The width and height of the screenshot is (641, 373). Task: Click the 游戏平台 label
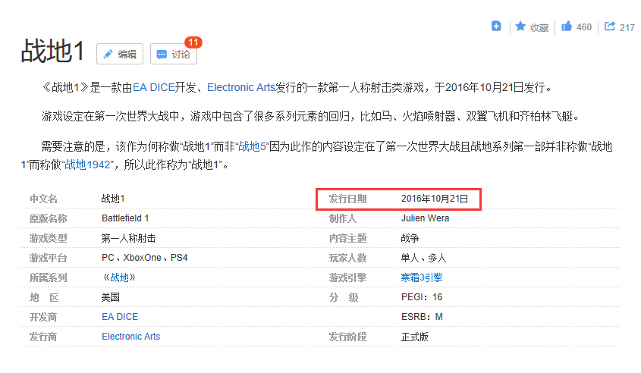(49, 259)
